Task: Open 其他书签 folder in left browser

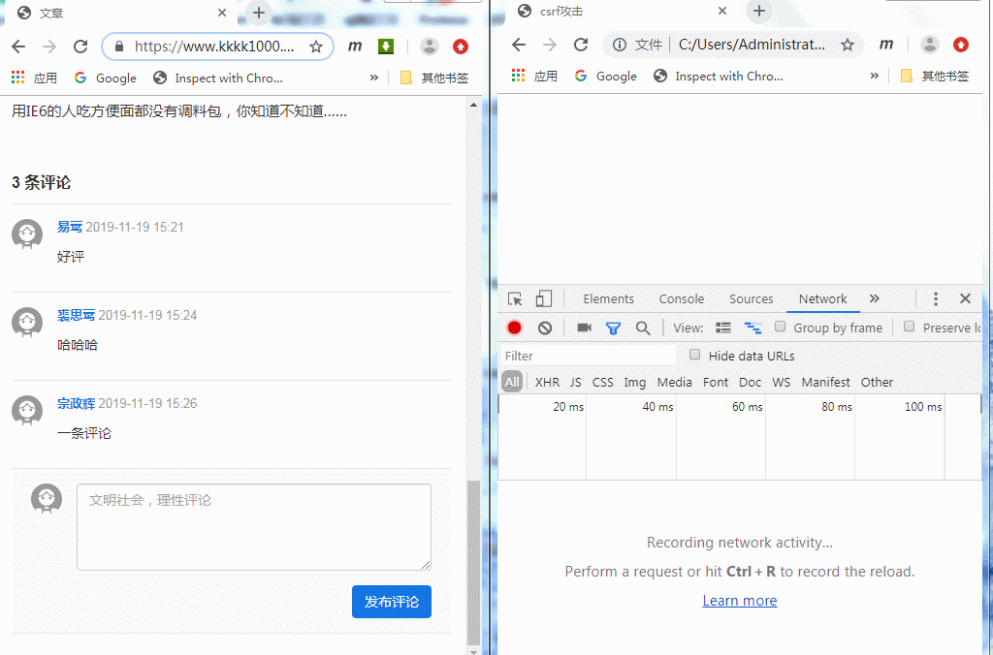Action: (x=434, y=78)
